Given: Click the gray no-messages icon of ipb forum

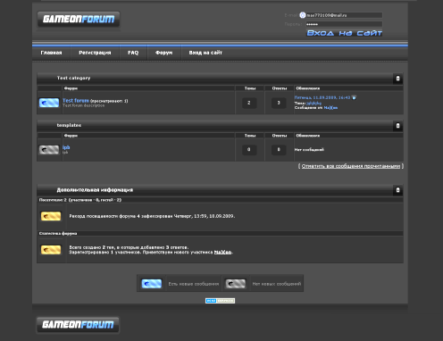Looking at the screenshot, I should click(49, 150).
